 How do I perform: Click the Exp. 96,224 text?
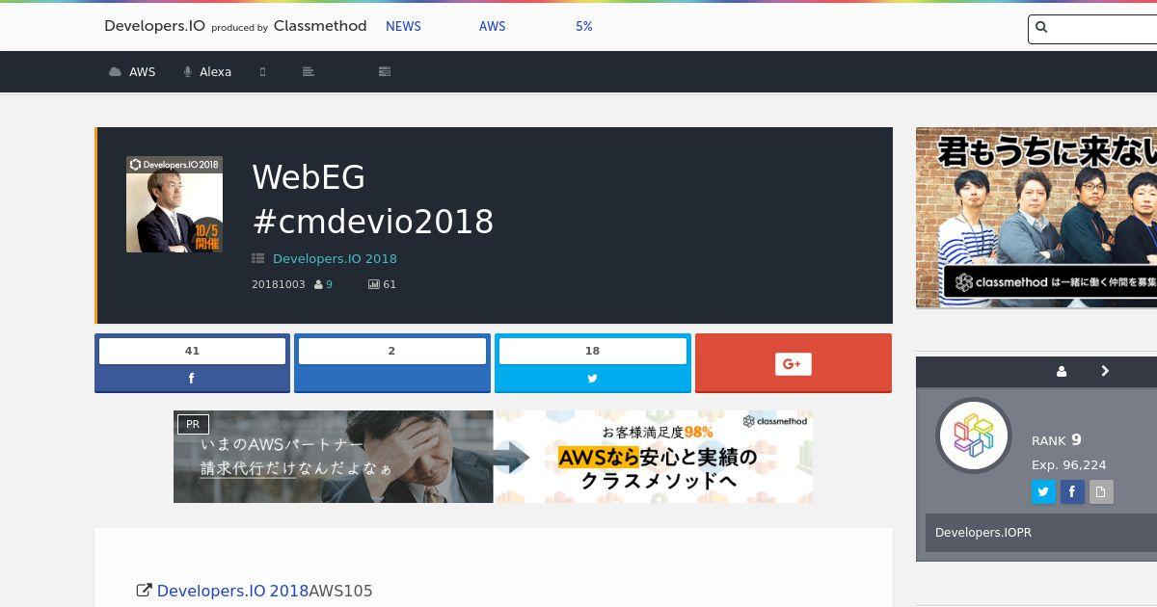tap(1069, 464)
